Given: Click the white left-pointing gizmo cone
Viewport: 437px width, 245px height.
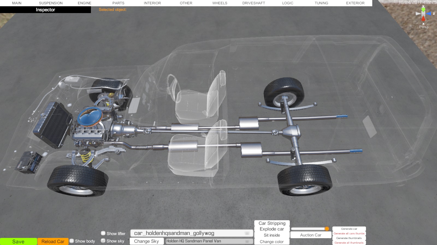Looking at the screenshot, I should 418,14.
